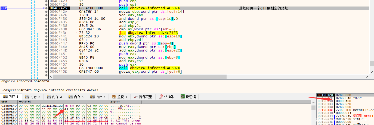Select dump row address 028B0E50
The width and height of the screenshot is (374, 125).
[x=8, y=109]
